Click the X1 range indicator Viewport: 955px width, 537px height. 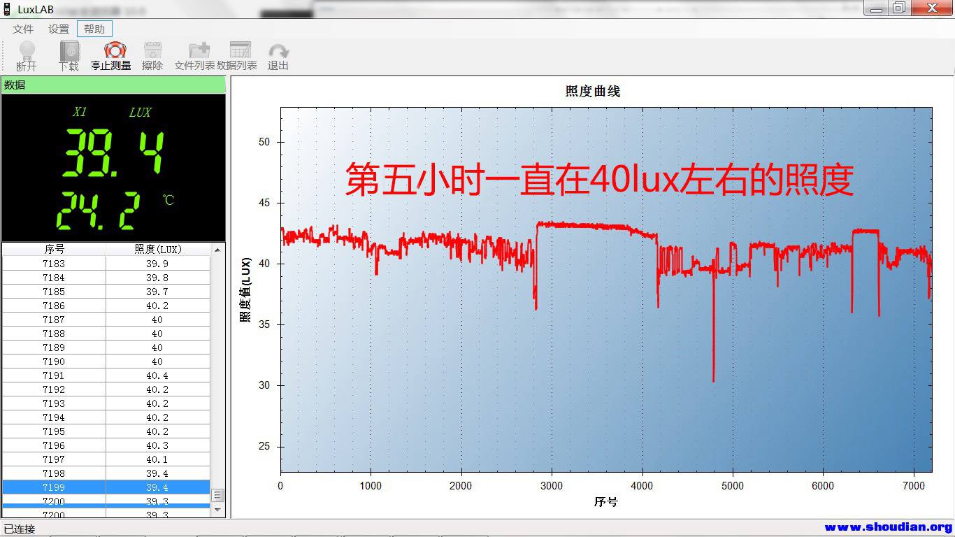coord(80,112)
